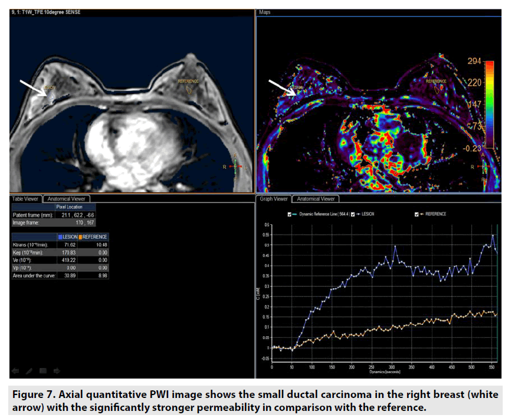Click the Kep row label

tap(28, 253)
